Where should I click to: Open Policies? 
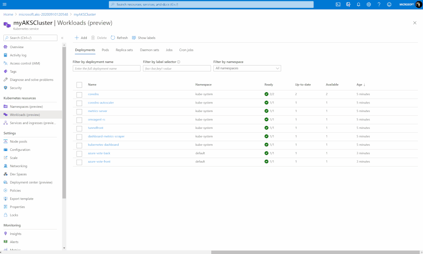click(15, 191)
